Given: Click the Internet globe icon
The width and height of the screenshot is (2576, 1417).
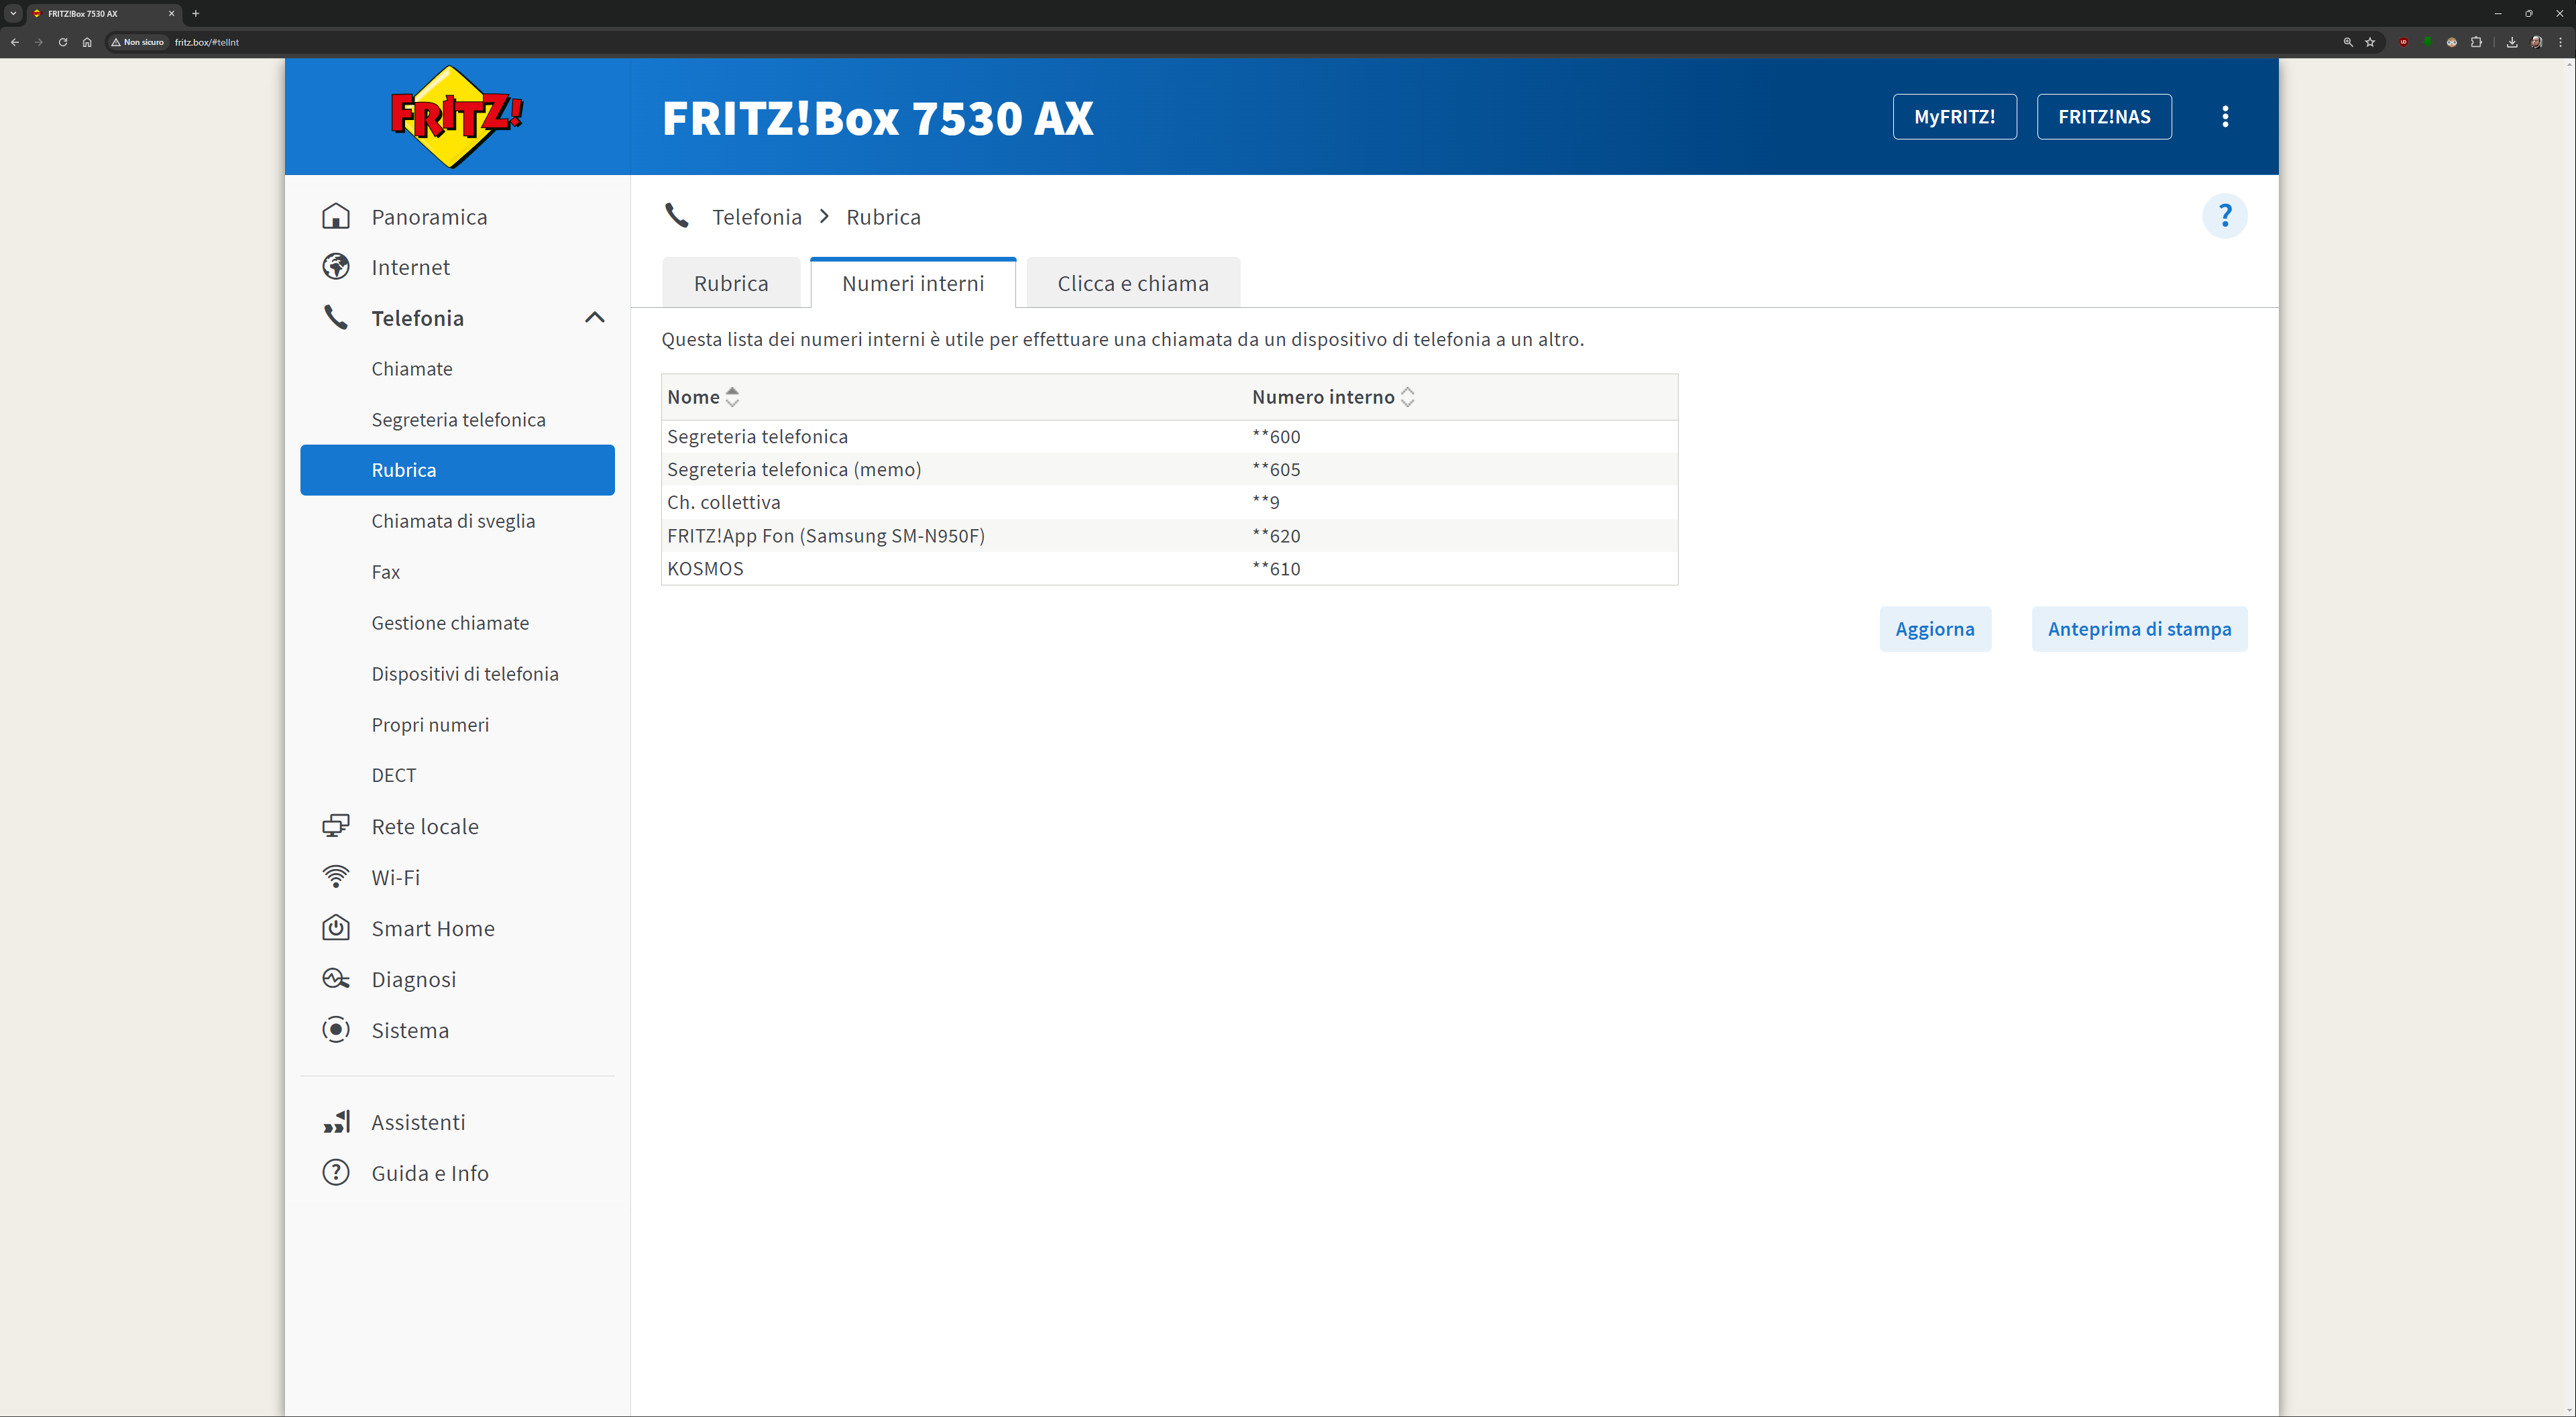Looking at the screenshot, I should tap(336, 267).
